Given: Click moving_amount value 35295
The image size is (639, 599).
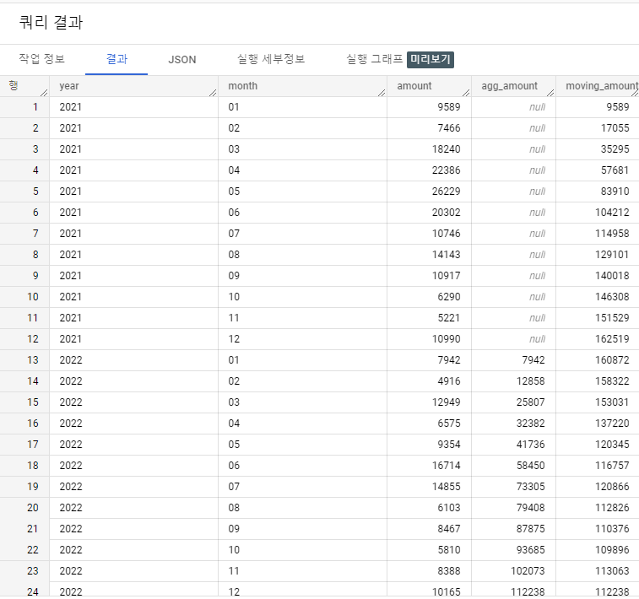Looking at the screenshot, I should point(615,149).
